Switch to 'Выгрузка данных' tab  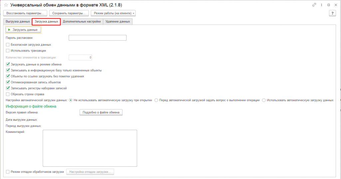tap(18, 22)
